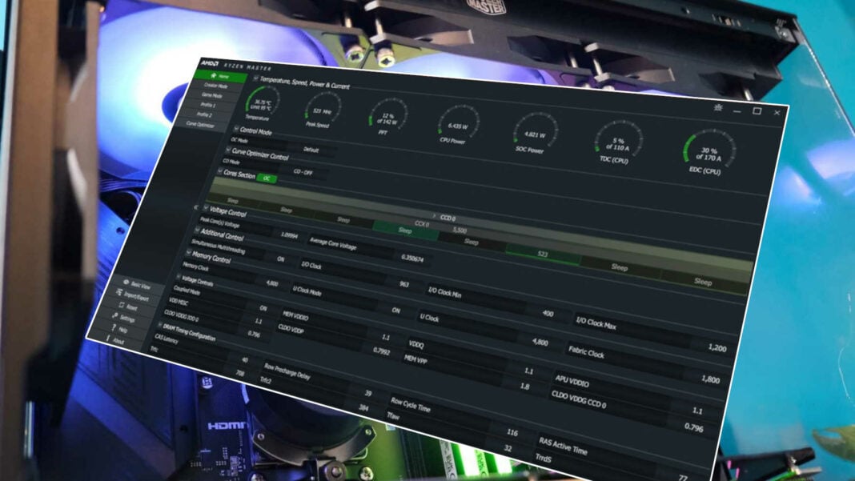Click the brightness/theme sun icon

click(x=718, y=108)
